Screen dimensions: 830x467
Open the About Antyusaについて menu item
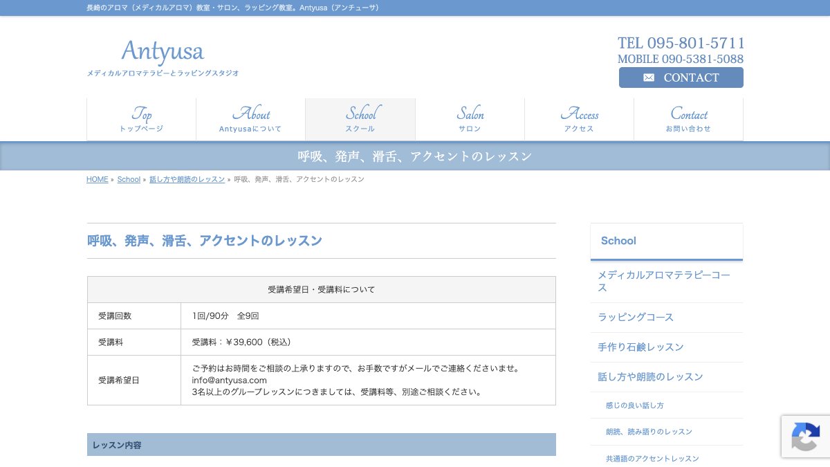[x=251, y=119]
